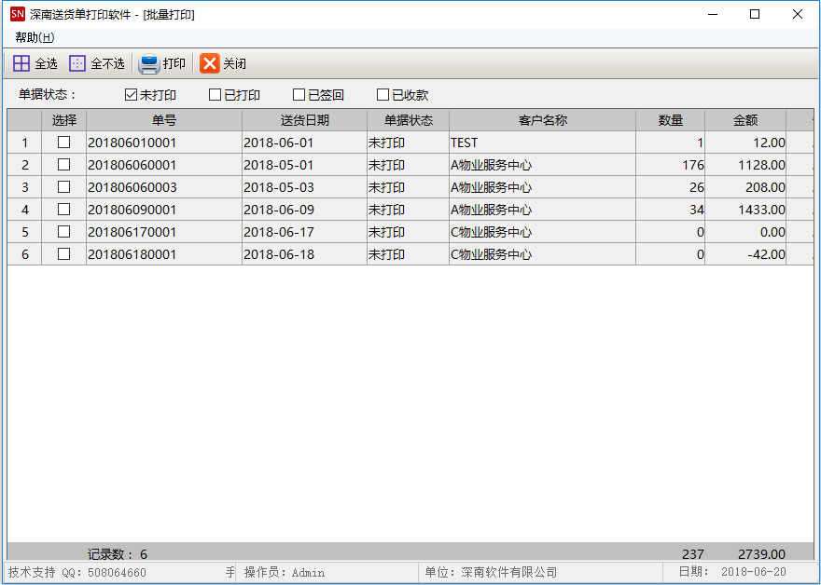Maximize the application window
This screenshot has width=821, height=585.
755,14
